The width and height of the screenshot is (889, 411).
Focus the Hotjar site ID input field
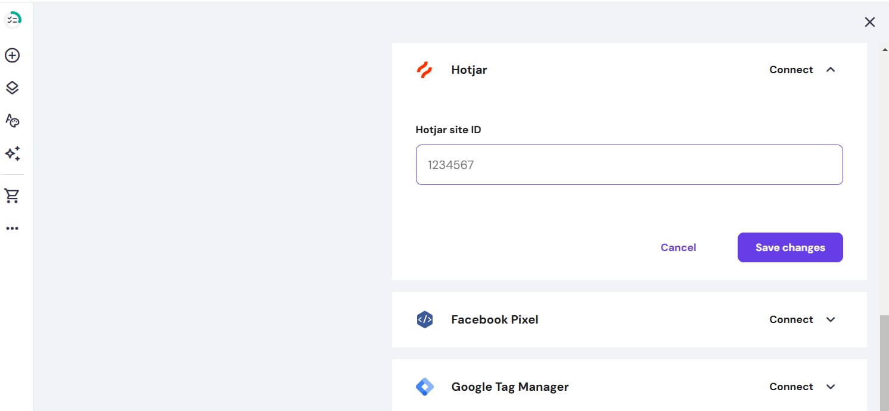[x=629, y=165]
